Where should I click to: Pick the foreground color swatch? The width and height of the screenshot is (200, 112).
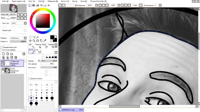pyautogui.click(x=52, y=37)
